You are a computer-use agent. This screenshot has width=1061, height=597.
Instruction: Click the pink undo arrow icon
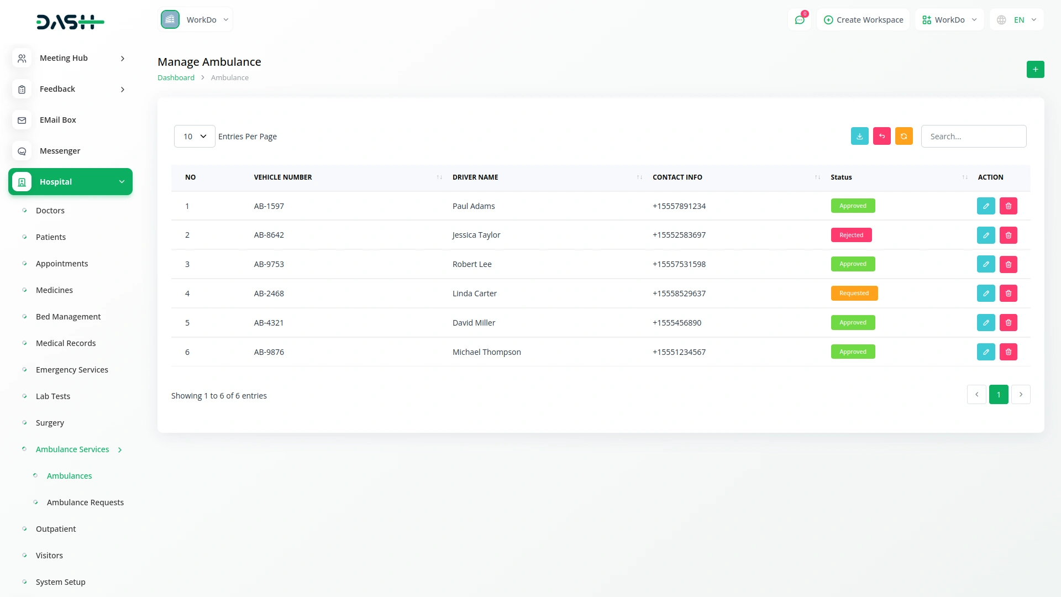click(x=881, y=136)
